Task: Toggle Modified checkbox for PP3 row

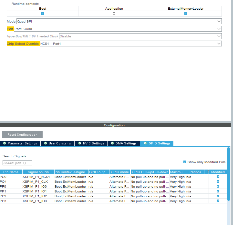Action: [x=218, y=201]
